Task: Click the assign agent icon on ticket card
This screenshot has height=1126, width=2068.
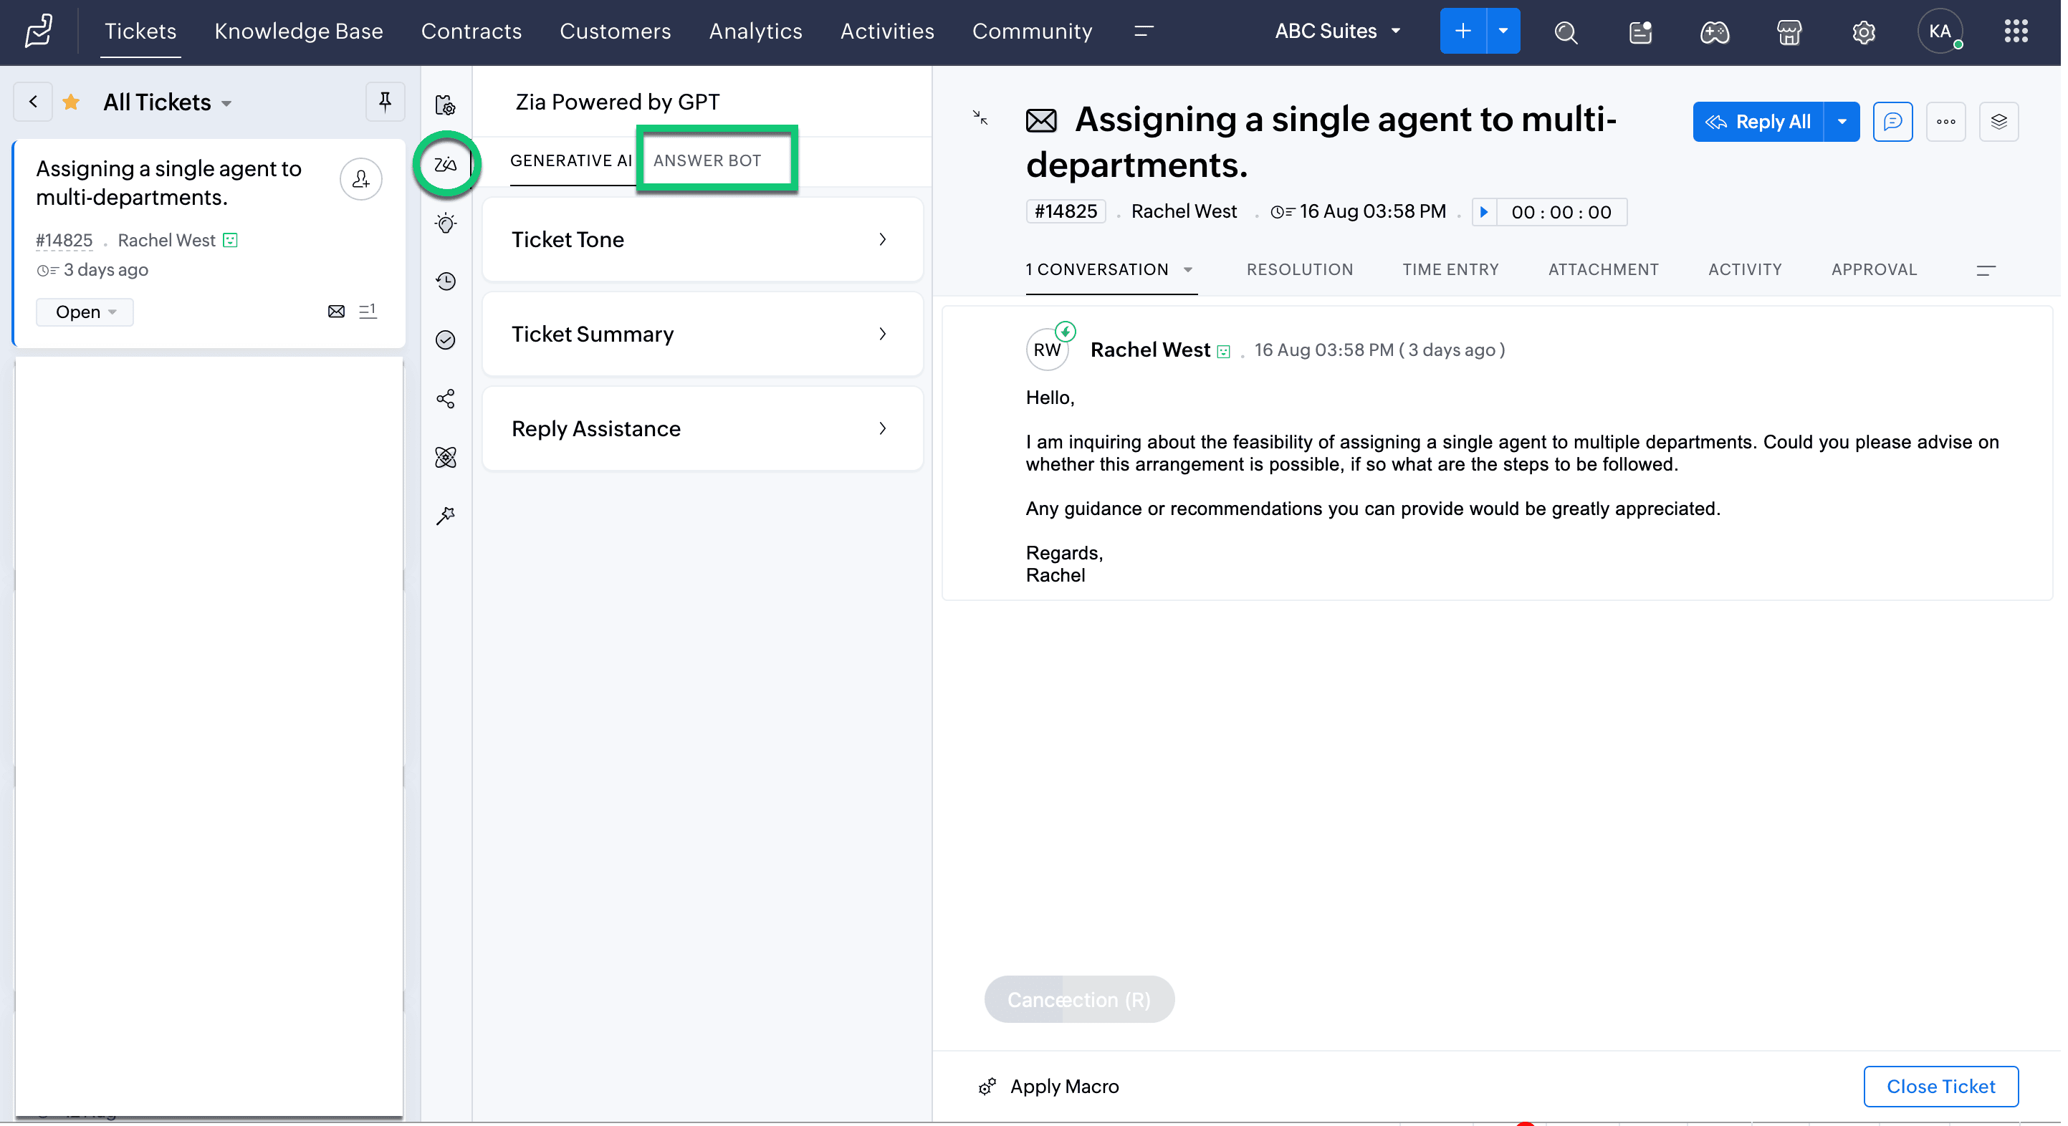Action: pos(361,179)
